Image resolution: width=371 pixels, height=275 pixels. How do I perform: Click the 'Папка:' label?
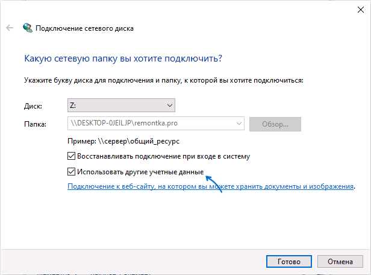[35, 124]
